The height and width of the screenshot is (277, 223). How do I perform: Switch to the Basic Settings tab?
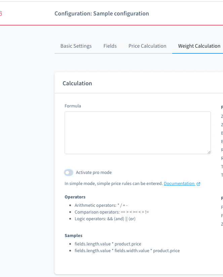tap(76, 46)
